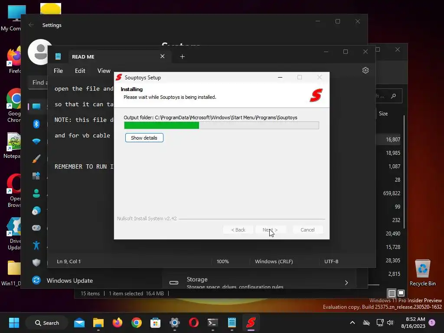This screenshot has width=444, height=333.
Task: Click Windows (CRLF) line ending status
Action: pos(274,261)
